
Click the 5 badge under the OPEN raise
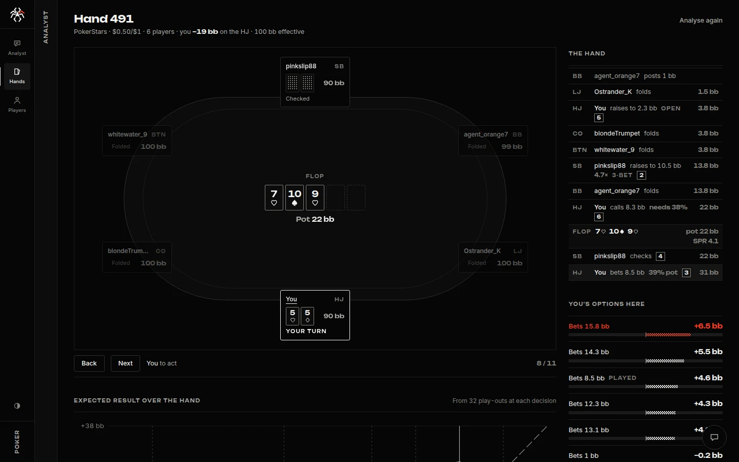598,118
